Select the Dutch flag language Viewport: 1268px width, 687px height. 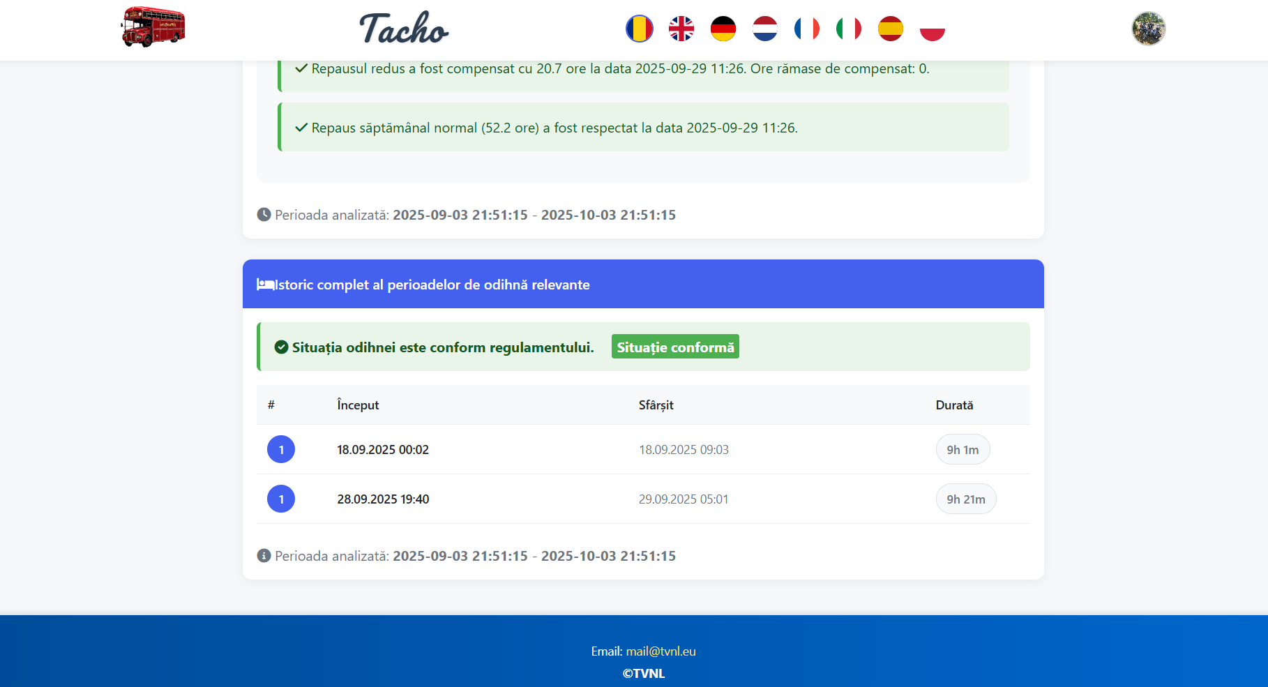[764, 29]
